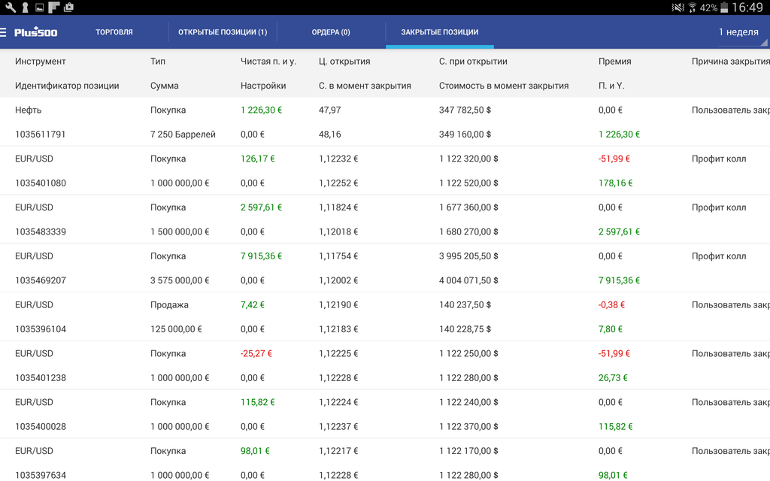Image resolution: width=770 pixels, height=481 pixels.
Task: Tap the keyhole icon in status bar
Action: click(x=25, y=8)
